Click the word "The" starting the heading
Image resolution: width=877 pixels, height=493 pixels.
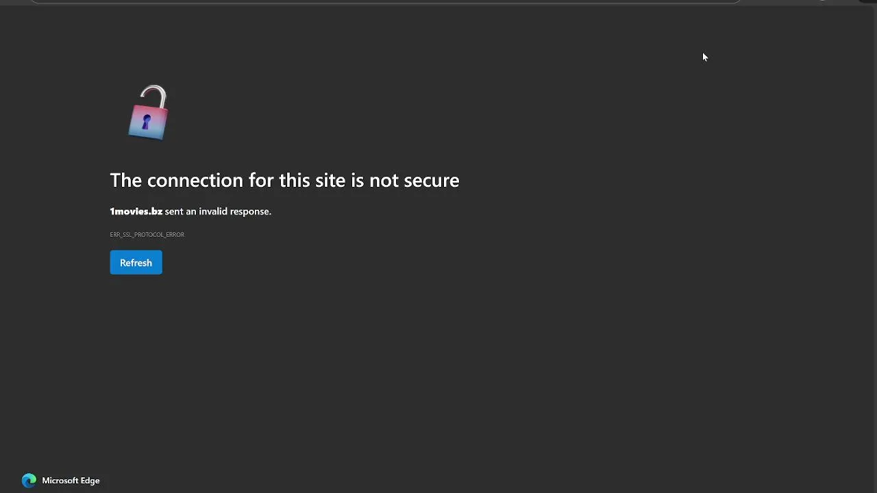(x=125, y=180)
